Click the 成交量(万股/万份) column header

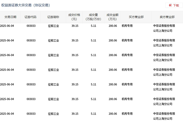[x=93, y=17]
